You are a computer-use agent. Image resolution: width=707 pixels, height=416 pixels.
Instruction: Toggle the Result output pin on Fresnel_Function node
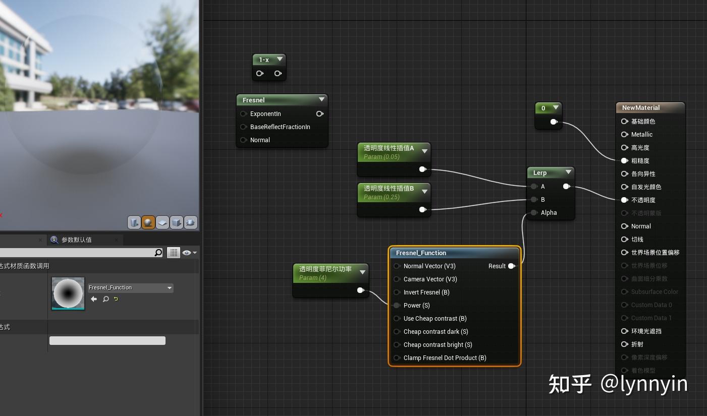(511, 266)
